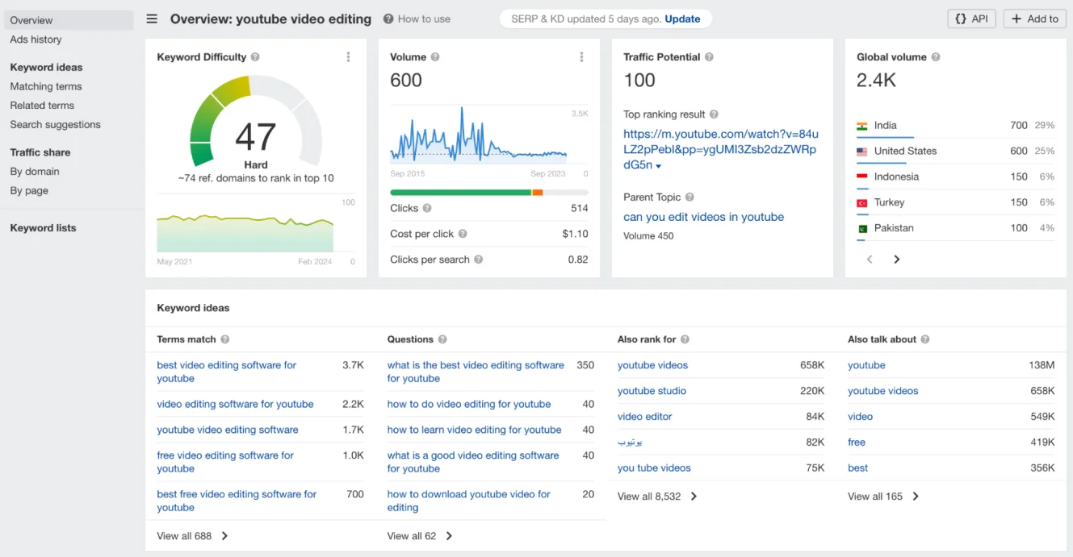Click Parent Topic info icon
The width and height of the screenshot is (1073, 557).
pos(689,197)
